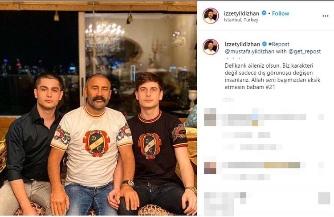Click the verified badge in the post header
Screen dimensions: 334x217
264,13
